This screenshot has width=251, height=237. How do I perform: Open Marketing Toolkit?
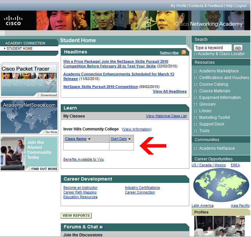click(x=215, y=118)
